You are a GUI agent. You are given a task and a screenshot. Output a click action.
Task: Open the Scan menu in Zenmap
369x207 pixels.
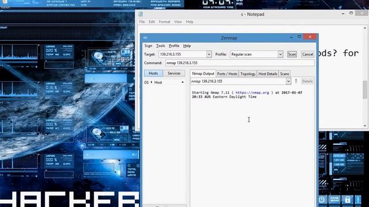(148, 46)
